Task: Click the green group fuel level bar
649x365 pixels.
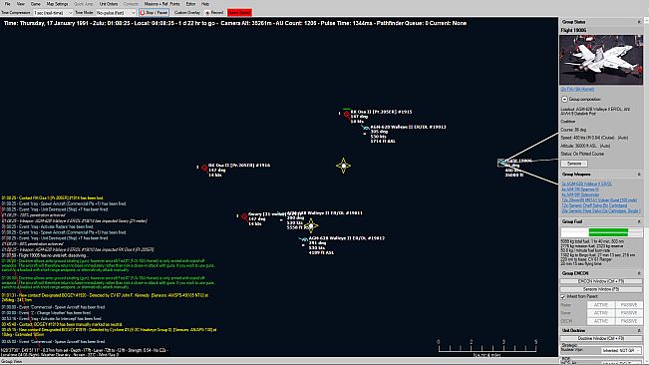Action: 608,232
